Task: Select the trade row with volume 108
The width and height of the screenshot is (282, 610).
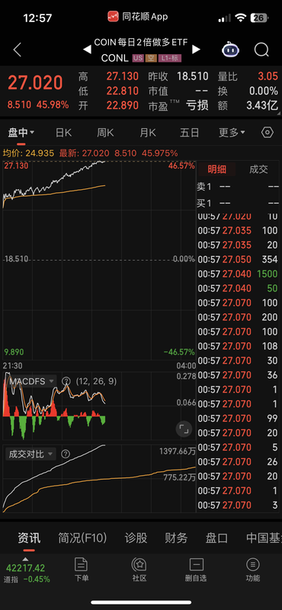Action: (x=238, y=346)
